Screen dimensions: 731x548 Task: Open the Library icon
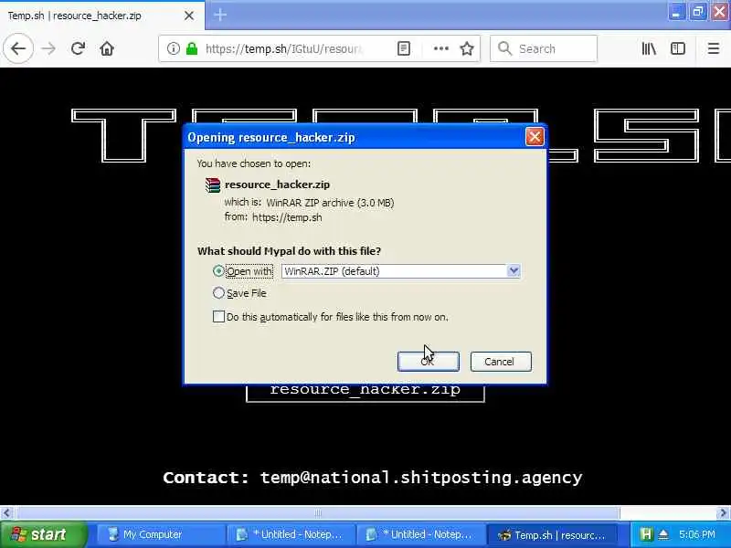click(x=649, y=48)
